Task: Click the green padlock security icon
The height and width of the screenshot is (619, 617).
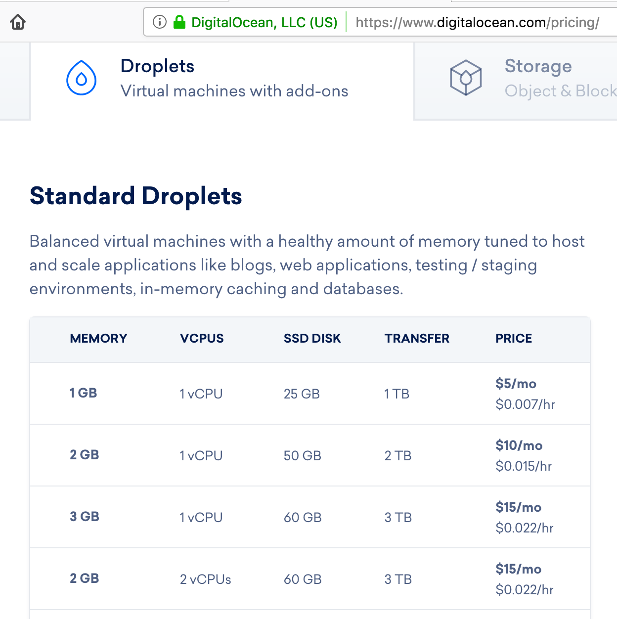Action: click(x=180, y=22)
